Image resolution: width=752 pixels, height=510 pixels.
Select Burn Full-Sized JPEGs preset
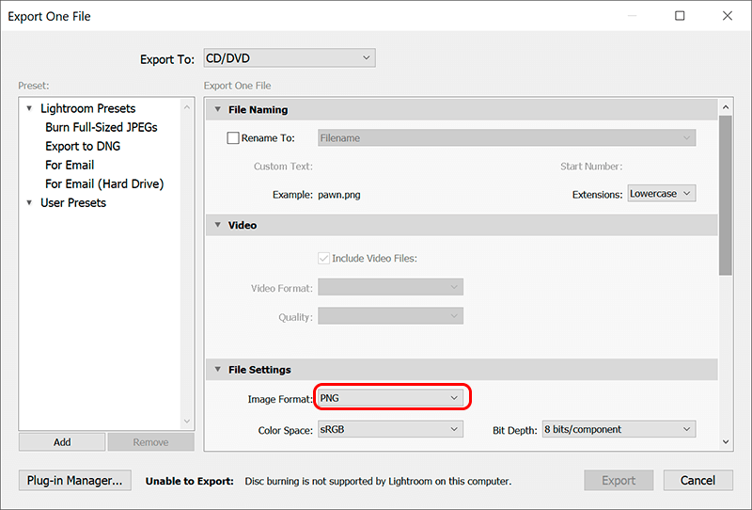[x=102, y=127]
